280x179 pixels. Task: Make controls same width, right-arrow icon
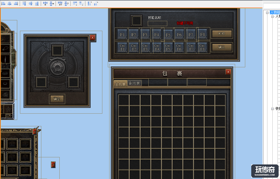(x=75, y=3)
